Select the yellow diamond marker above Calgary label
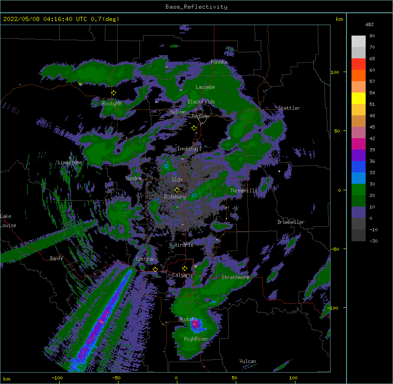 pyautogui.click(x=185, y=269)
